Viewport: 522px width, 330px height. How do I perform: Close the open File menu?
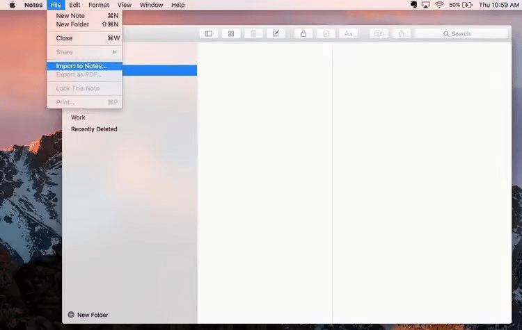pyautogui.click(x=56, y=5)
